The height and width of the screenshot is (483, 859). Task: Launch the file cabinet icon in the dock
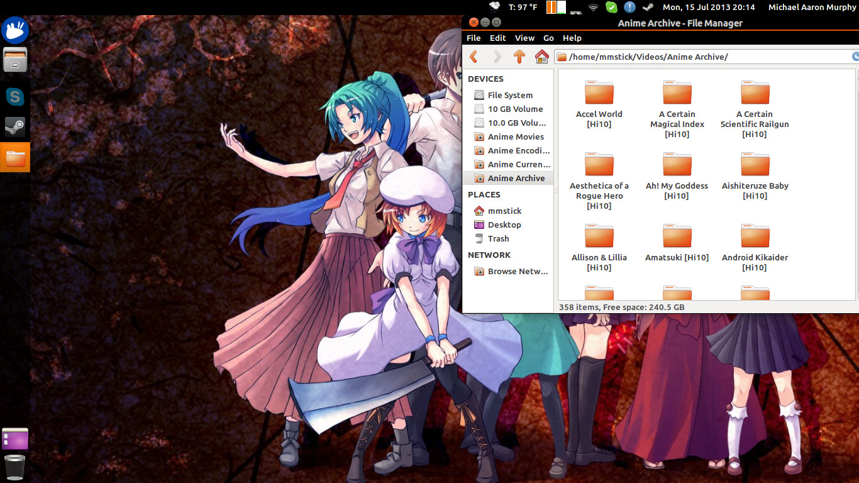tap(15, 60)
